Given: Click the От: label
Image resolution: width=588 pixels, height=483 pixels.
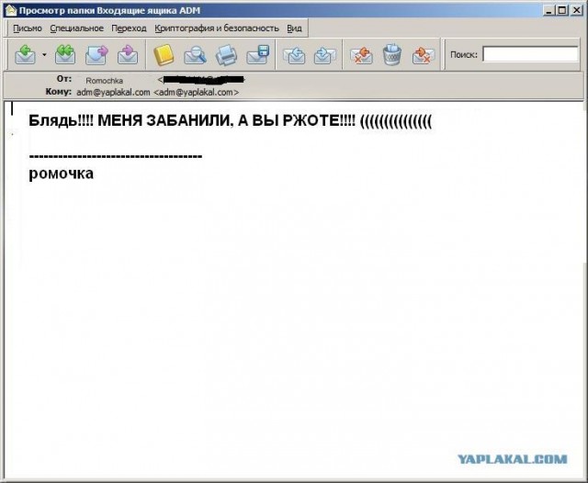Looking at the screenshot, I should (x=64, y=79).
